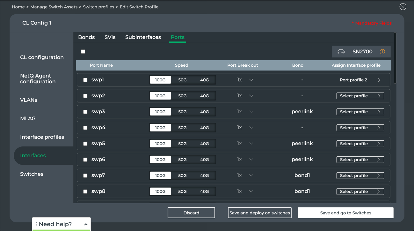Collapse the Need help? panel caret

point(86,224)
